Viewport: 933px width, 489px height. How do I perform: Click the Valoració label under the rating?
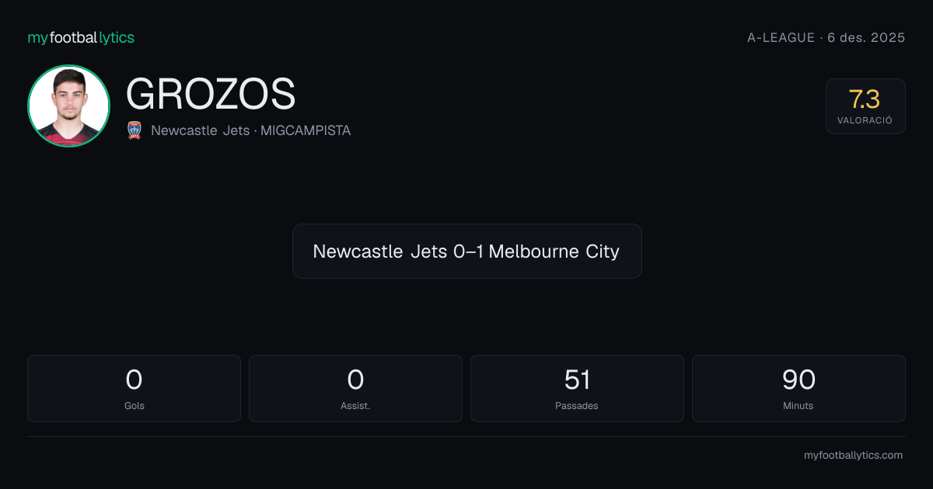865,120
